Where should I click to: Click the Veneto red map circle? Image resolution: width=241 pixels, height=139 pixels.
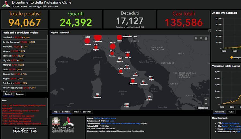coord(119,37)
